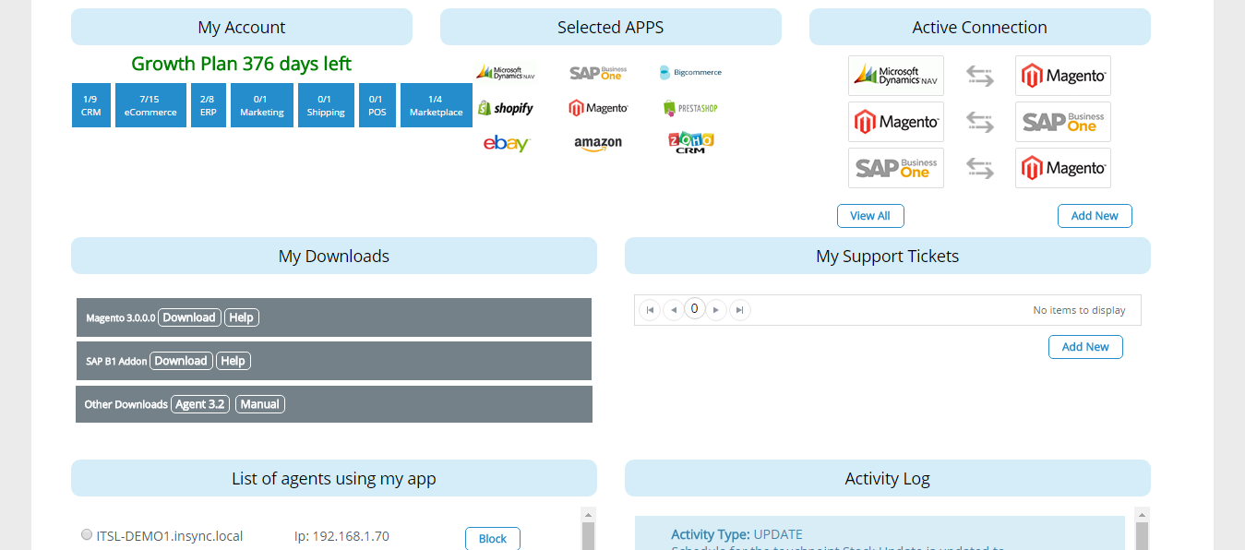Viewport: 1245px width, 550px height.
Task: Click the Activity Type: UPDATE entry
Action: pos(736,534)
